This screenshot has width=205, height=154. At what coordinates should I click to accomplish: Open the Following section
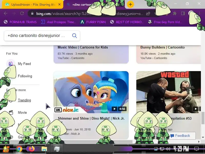25,76
